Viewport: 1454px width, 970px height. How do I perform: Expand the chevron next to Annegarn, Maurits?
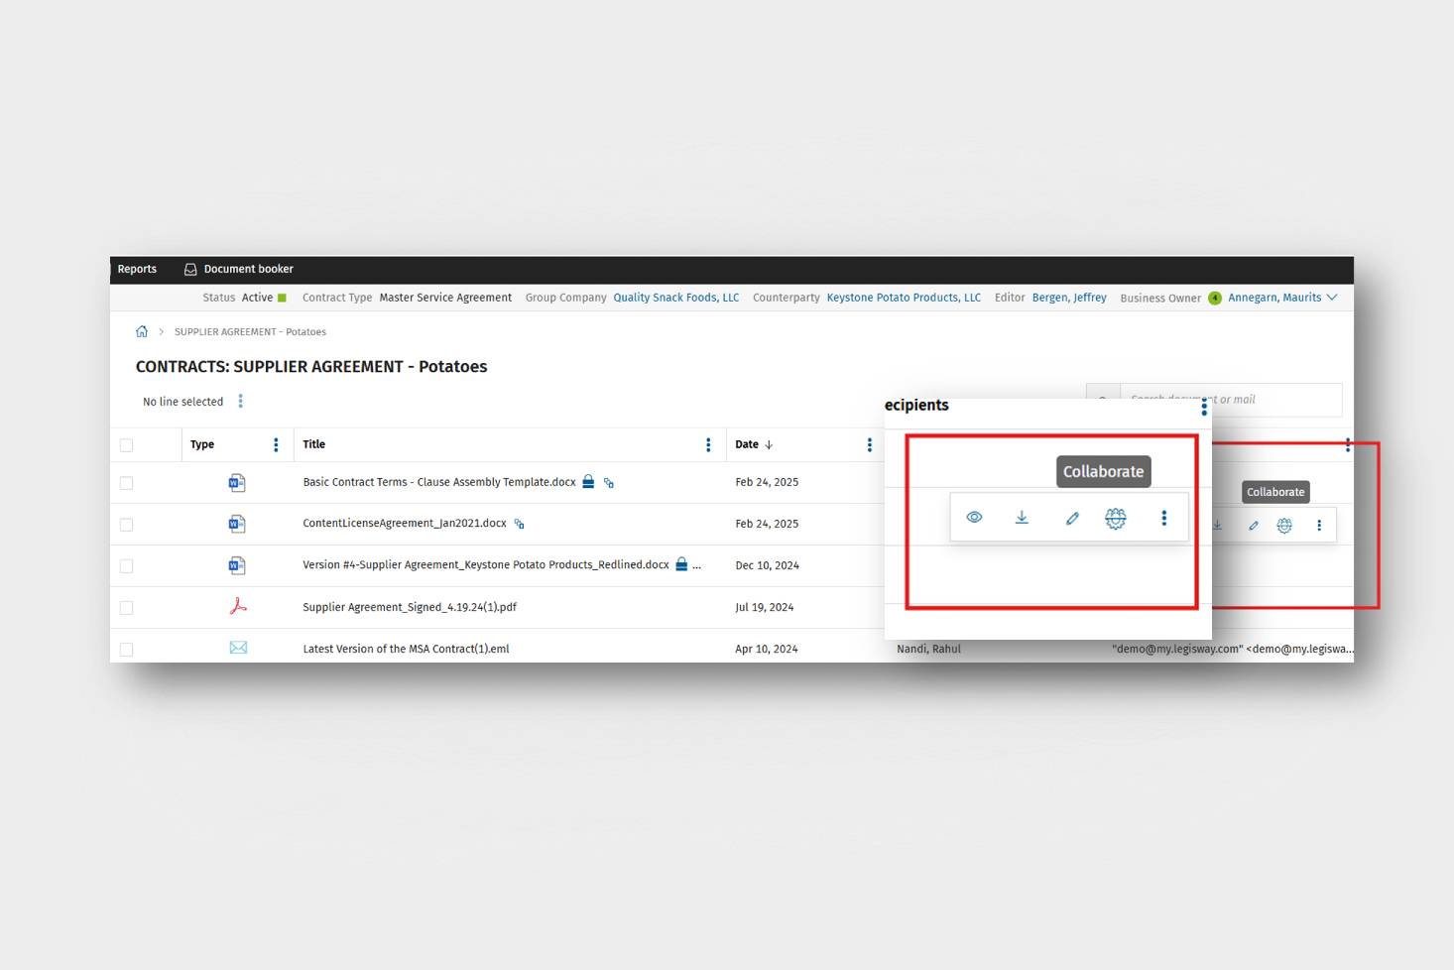point(1332,298)
